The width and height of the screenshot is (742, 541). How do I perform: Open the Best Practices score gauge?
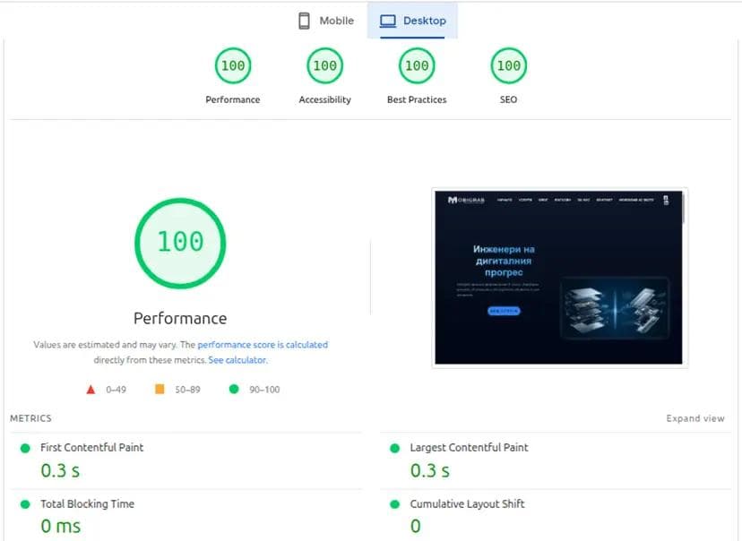coord(417,65)
